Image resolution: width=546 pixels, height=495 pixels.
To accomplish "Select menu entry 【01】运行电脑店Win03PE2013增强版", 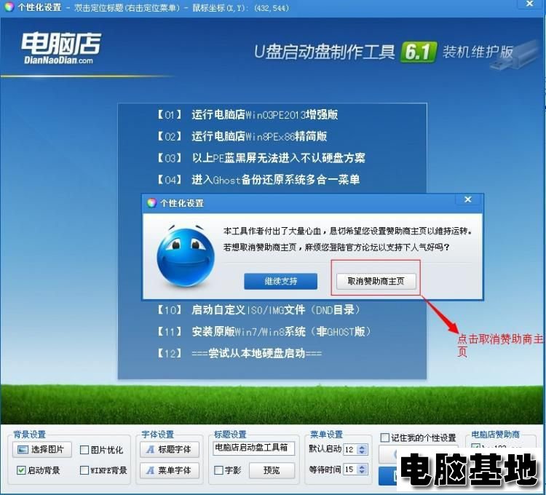I will coord(247,114).
